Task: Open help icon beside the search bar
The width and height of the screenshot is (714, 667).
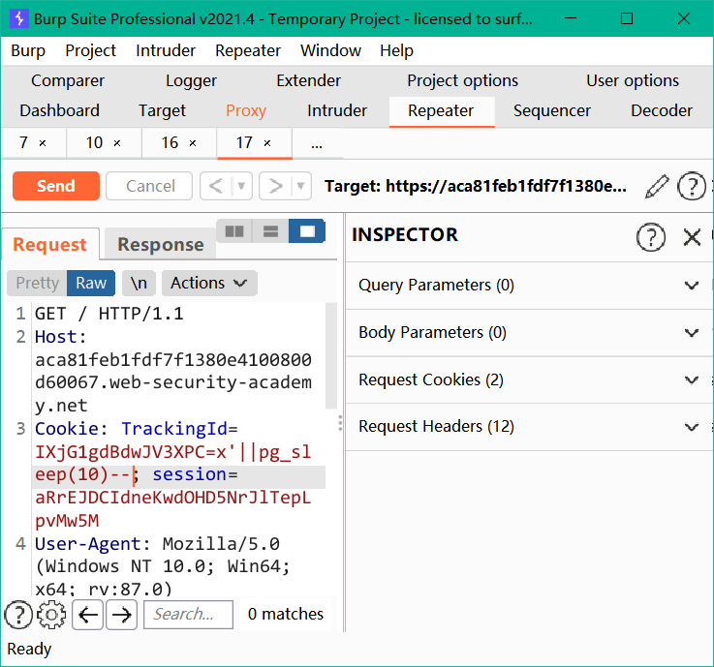Action: point(17,615)
